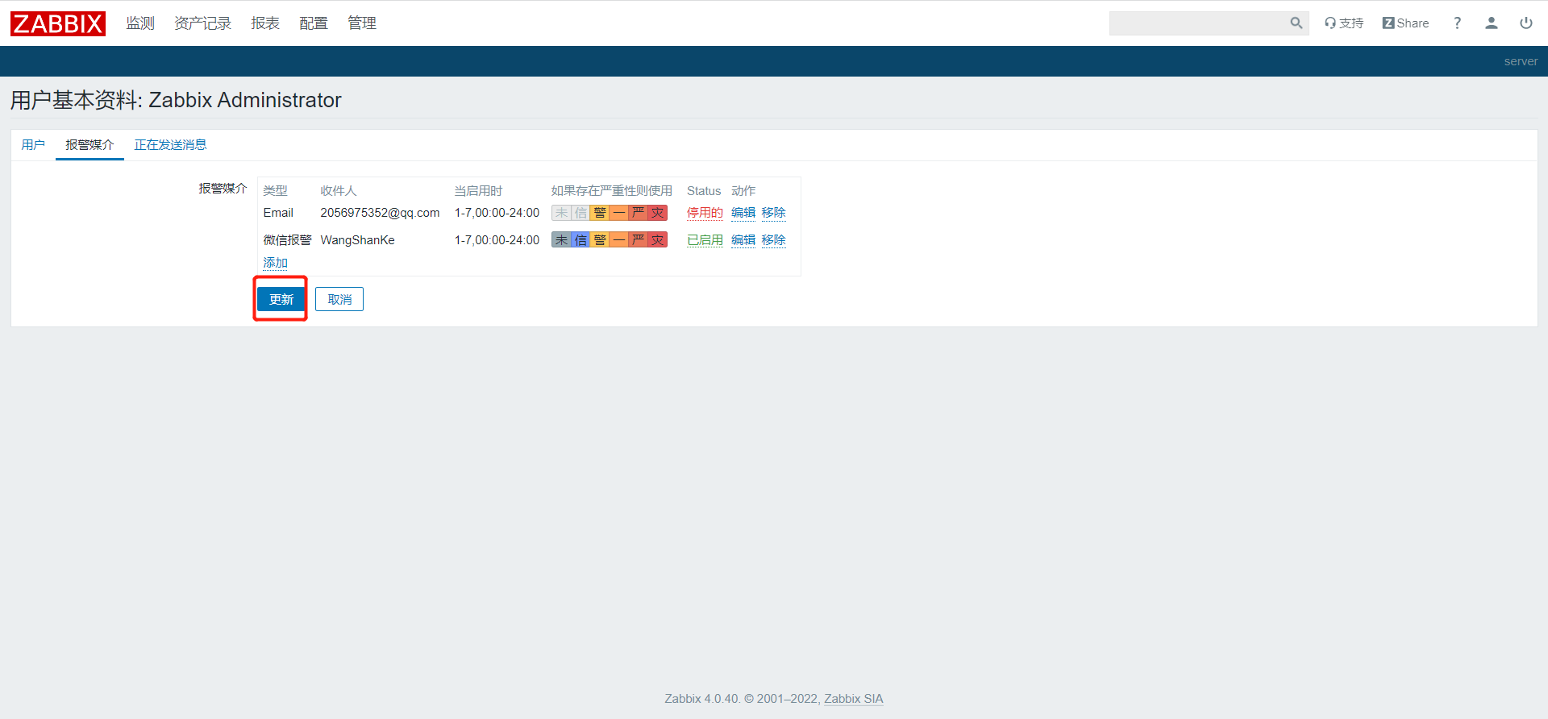Click the 警 severity swatch in 微信报警 row
The image size is (1548, 719).
point(600,240)
